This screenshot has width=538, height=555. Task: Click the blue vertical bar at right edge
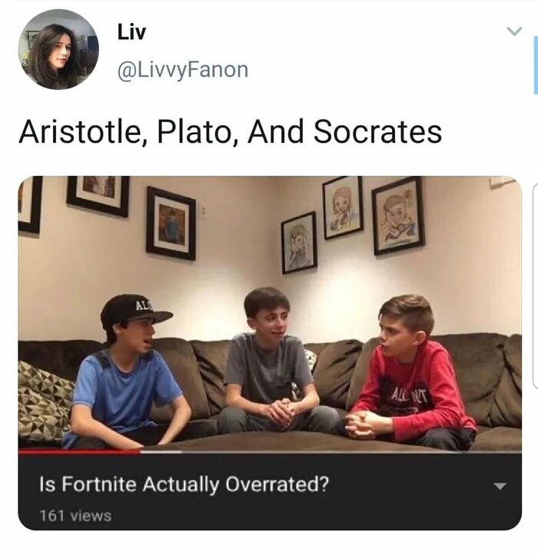(536, 65)
